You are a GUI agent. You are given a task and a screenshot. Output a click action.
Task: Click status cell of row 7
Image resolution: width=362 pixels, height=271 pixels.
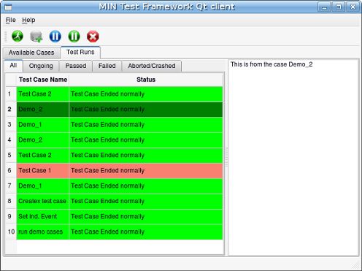pyautogui.click(x=146, y=186)
